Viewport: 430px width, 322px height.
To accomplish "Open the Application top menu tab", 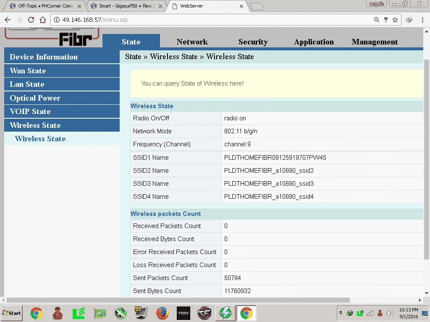I will 314,42.
